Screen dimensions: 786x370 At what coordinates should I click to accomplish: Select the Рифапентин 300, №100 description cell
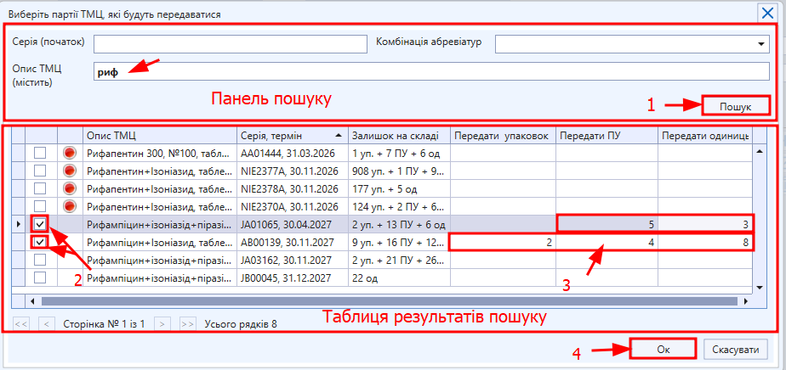pyautogui.click(x=159, y=153)
